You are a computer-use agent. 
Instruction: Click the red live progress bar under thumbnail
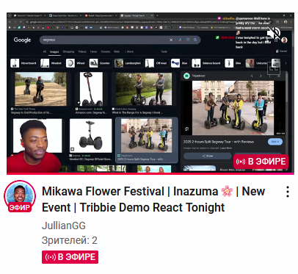tap(150, 173)
